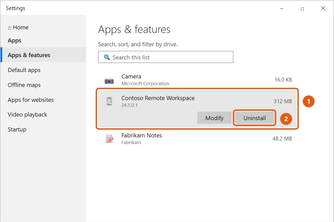Image resolution: width=334 pixels, height=222 pixels.
Task: Focus the Search this list field
Action: [x=166, y=57]
